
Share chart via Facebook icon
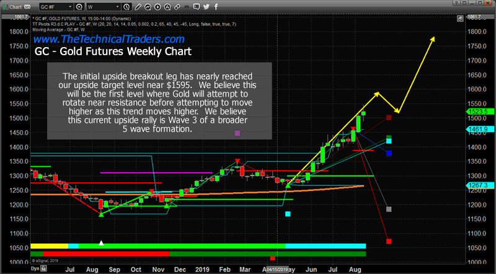pyautogui.click(x=216, y=7)
